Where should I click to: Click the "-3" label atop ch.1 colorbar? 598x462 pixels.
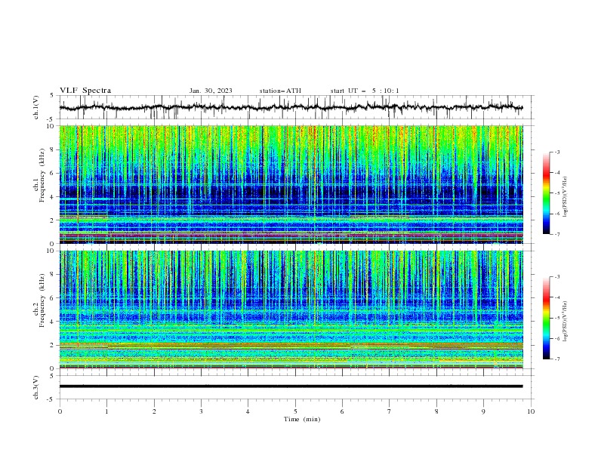click(557, 152)
